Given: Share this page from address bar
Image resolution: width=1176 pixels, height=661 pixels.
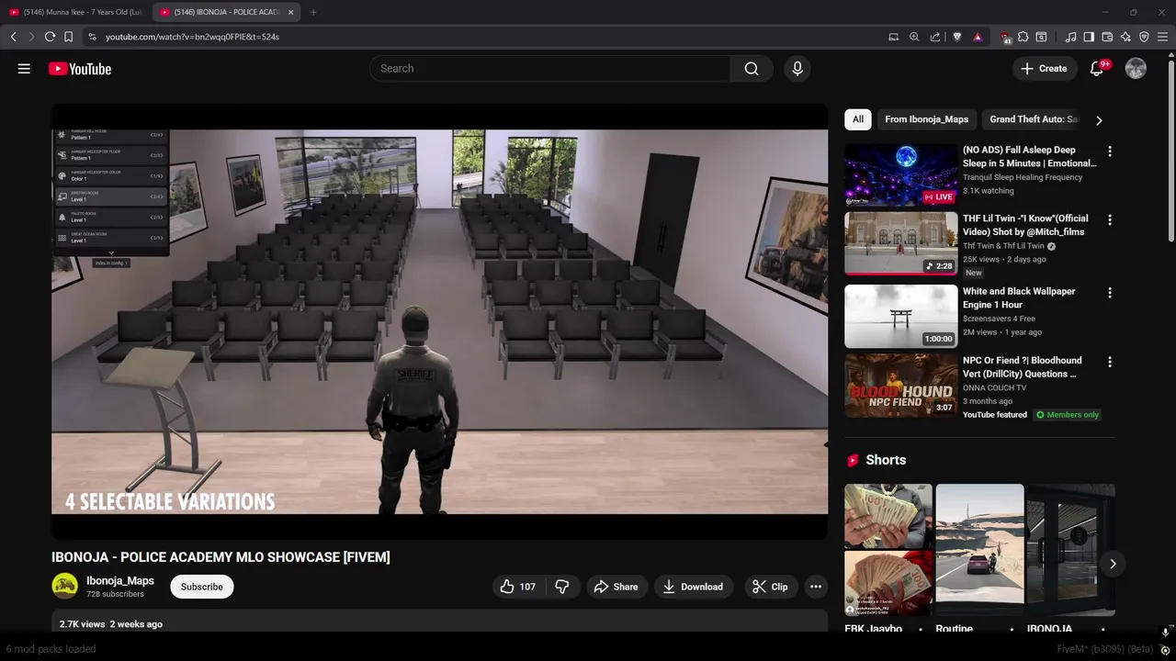Looking at the screenshot, I should point(934,37).
